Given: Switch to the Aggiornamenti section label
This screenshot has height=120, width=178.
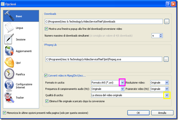Looking at the screenshot, I should (x=24, y=51).
